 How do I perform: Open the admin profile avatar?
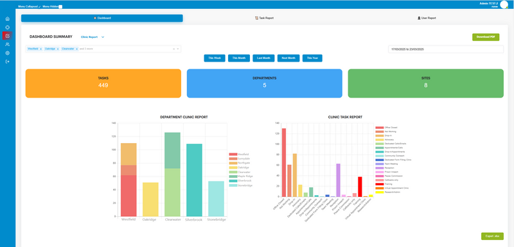pos(504,4)
